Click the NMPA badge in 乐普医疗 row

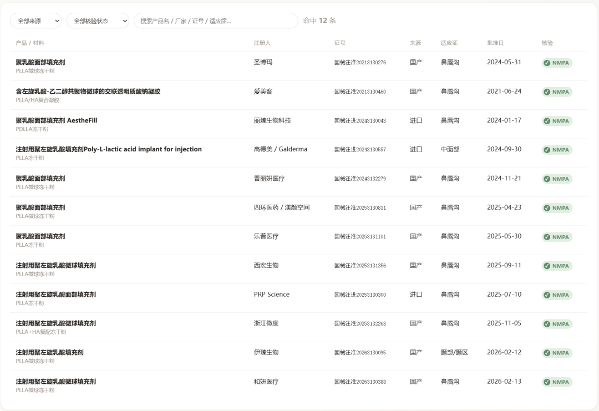click(x=557, y=237)
